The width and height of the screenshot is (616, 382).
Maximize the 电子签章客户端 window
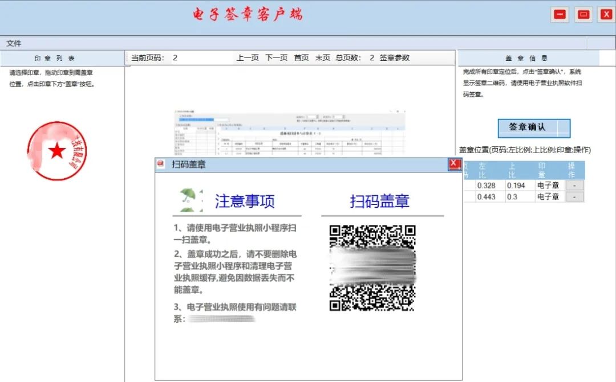click(x=583, y=15)
